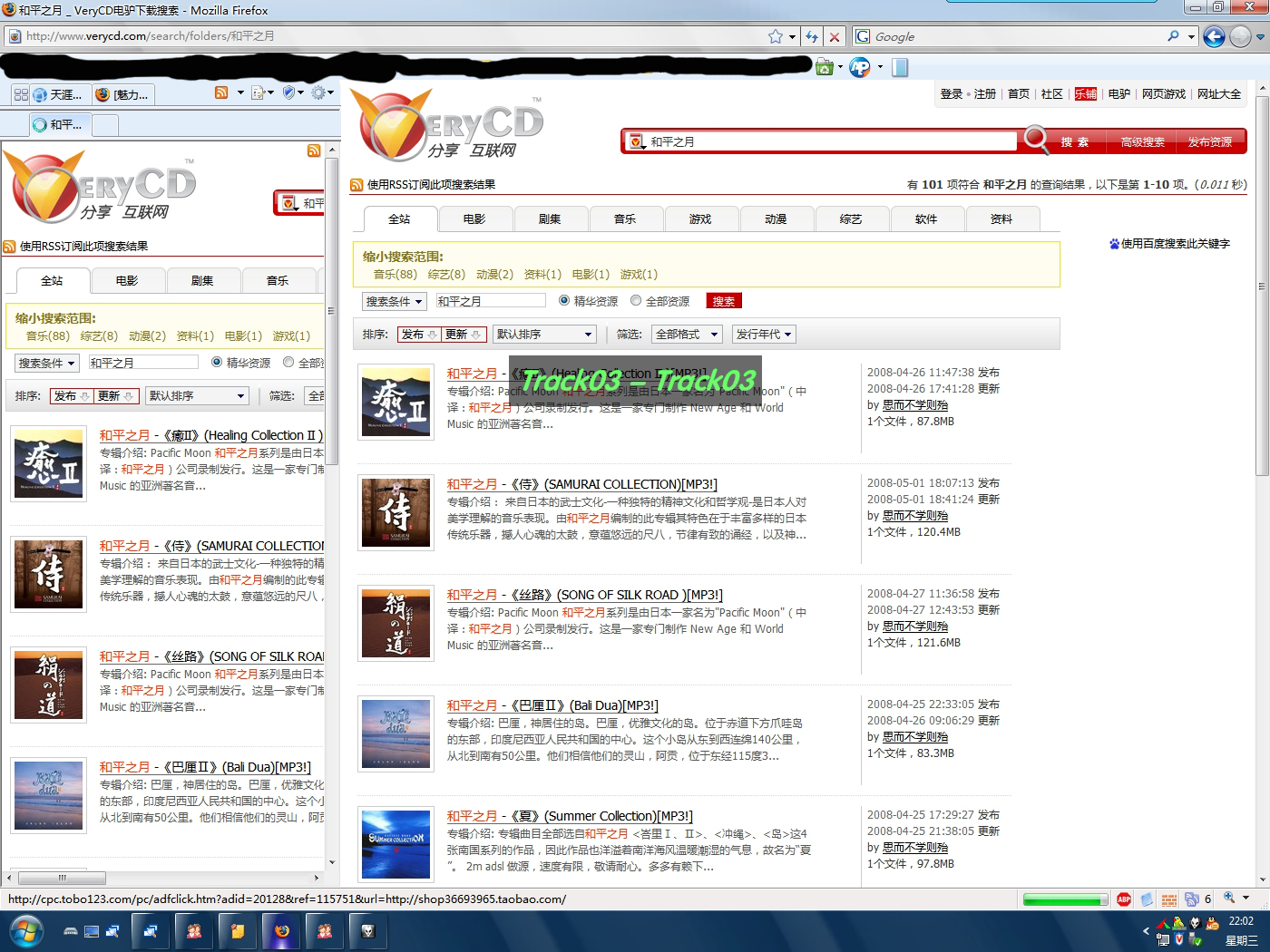The height and width of the screenshot is (952, 1270).
Task: Click the Windows Start orb
Action: point(25,931)
